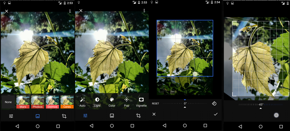Tap Home button in the fourth screen

point(261,127)
